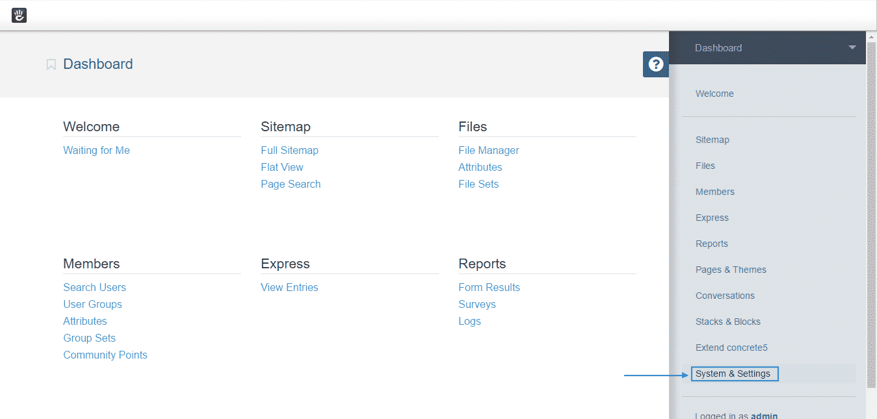Open Form Results under Reports
This screenshot has height=419, width=877.
coord(489,287)
